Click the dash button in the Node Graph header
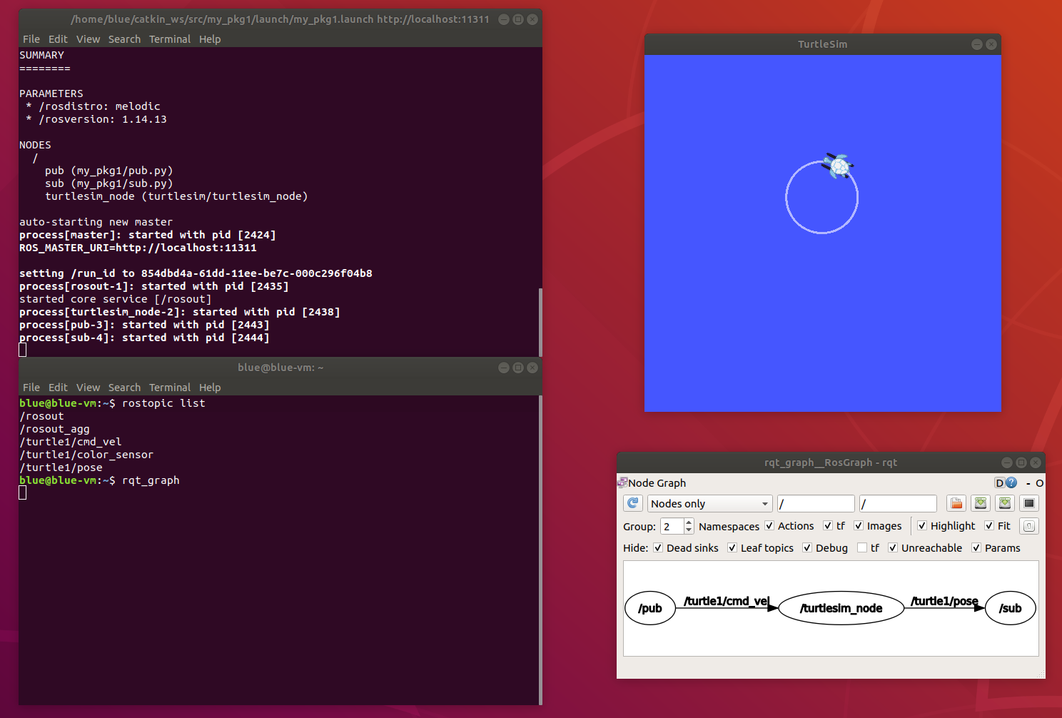The height and width of the screenshot is (718, 1062). pos(1028,483)
